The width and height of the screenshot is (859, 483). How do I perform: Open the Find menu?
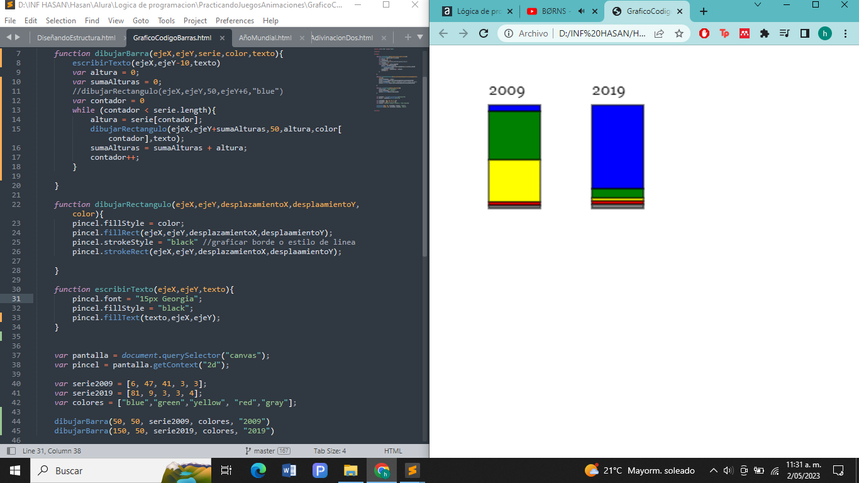click(x=92, y=21)
